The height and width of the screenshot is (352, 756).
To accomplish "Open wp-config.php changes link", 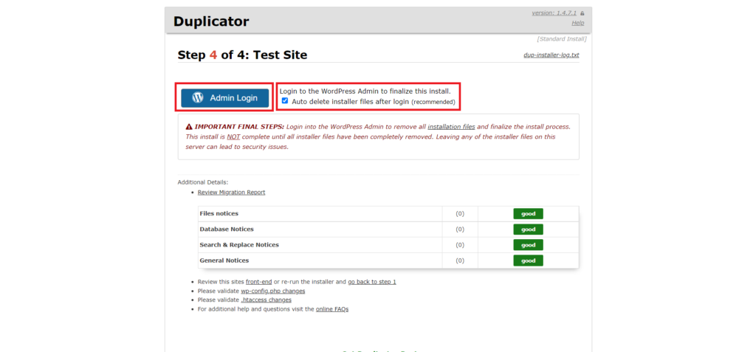I will (x=273, y=291).
